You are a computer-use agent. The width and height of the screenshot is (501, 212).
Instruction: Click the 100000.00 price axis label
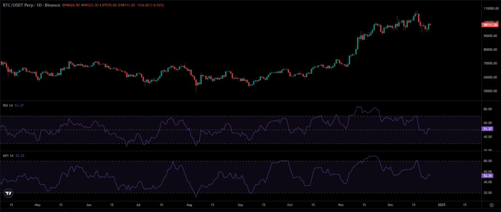click(491, 21)
